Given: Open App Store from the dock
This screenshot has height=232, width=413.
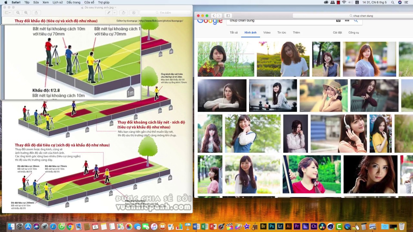Looking at the screenshot, I should click(28, 227).
